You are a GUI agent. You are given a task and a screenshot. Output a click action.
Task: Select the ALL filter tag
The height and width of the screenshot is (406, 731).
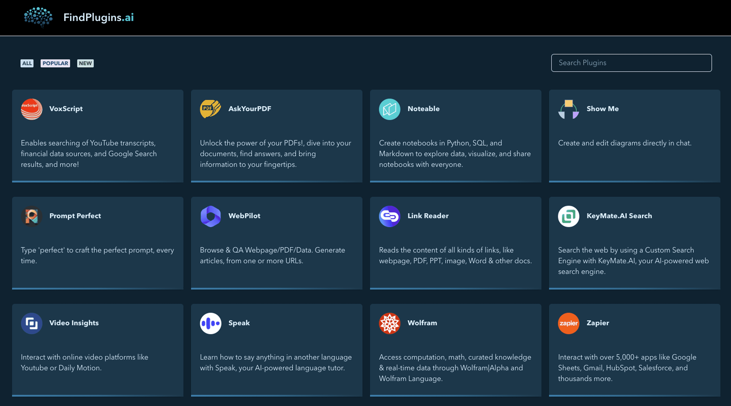27,63
